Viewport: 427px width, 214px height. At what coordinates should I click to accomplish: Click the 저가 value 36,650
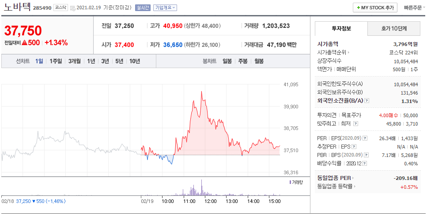[173, 45]
